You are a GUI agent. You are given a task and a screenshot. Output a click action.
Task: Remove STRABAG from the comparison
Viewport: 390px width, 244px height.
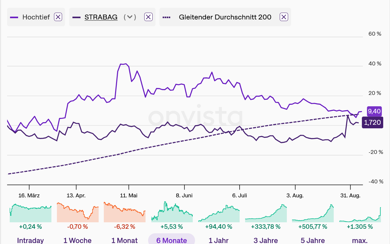(x=148, y=17)
